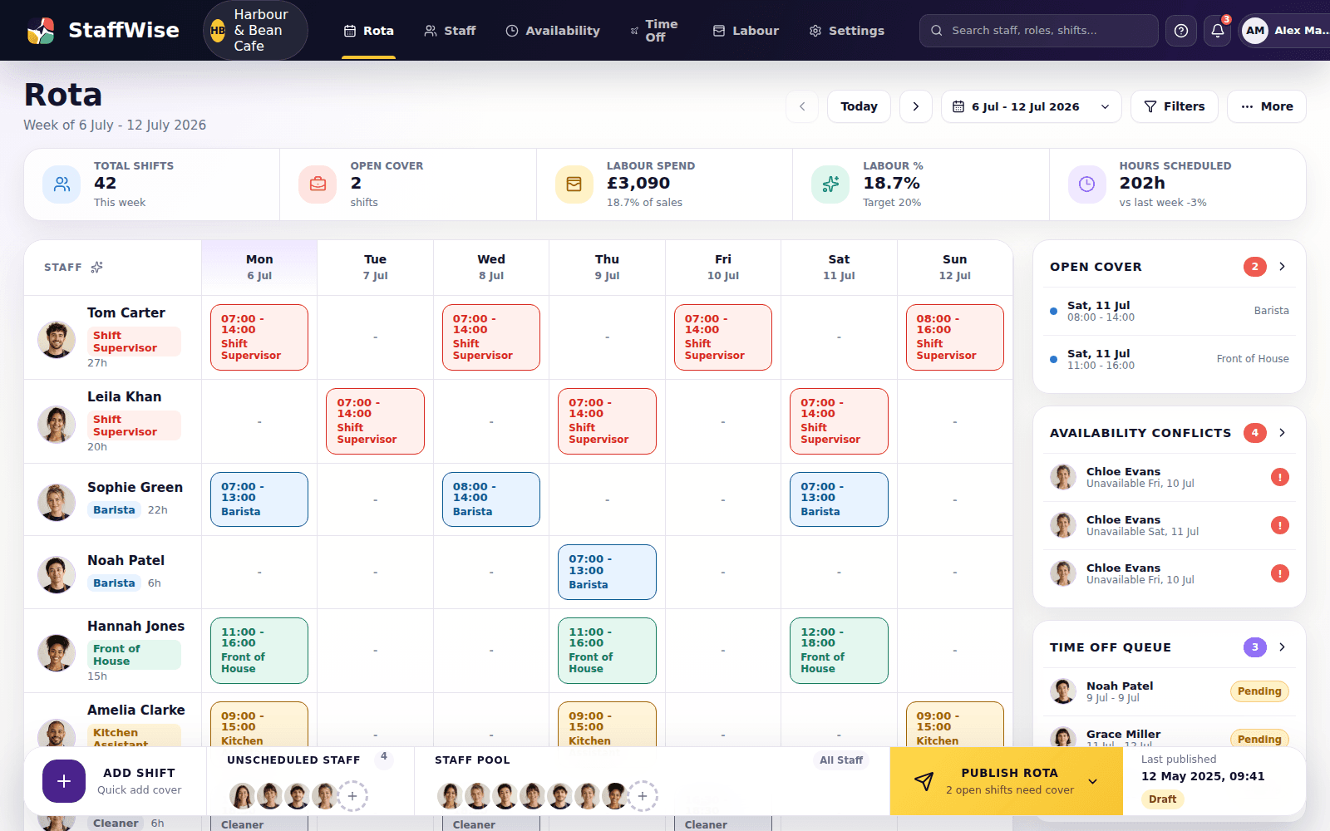Focus the Search staff, roles, shifts field
Screen dimensions: 1330x831
(x=1038, y=31)
